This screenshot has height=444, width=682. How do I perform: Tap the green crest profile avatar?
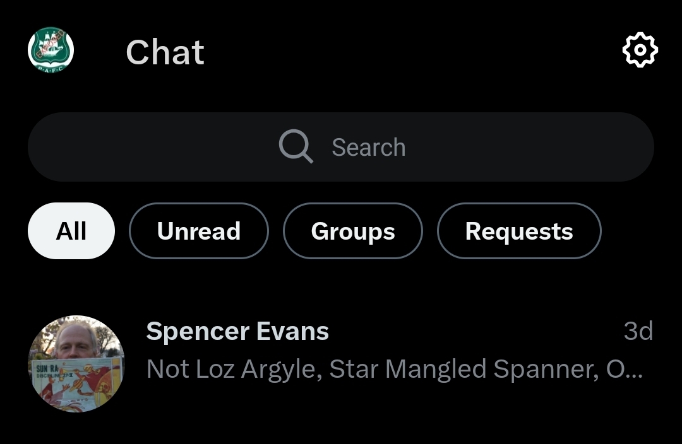[51, 50]
